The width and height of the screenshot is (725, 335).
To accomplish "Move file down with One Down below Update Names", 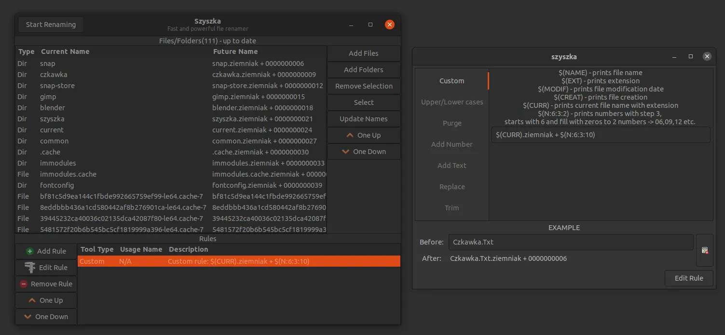I will 364,152.
